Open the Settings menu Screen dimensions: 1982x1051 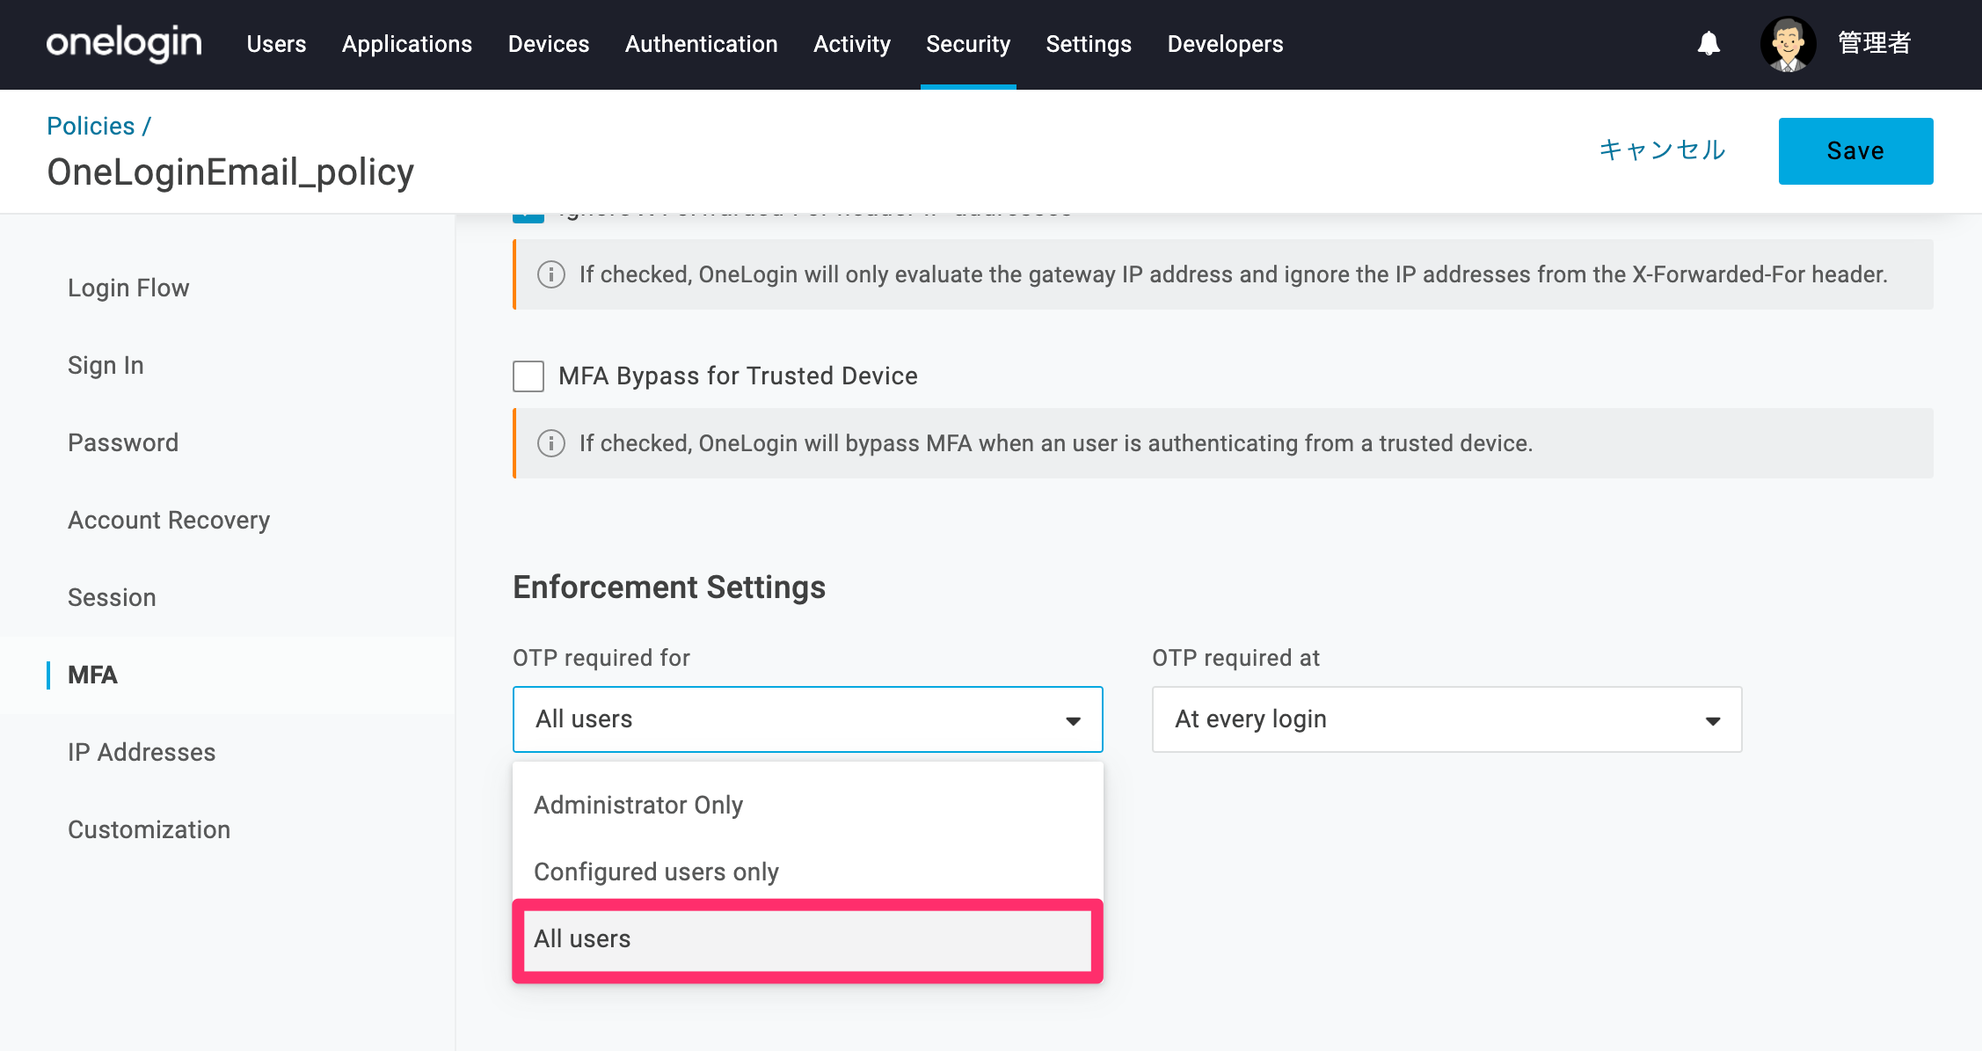tap(1089, 44)
